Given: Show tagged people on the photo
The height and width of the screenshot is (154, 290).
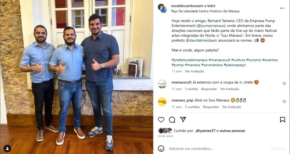Looking at the screenshot, I should [x=7, y=149].
